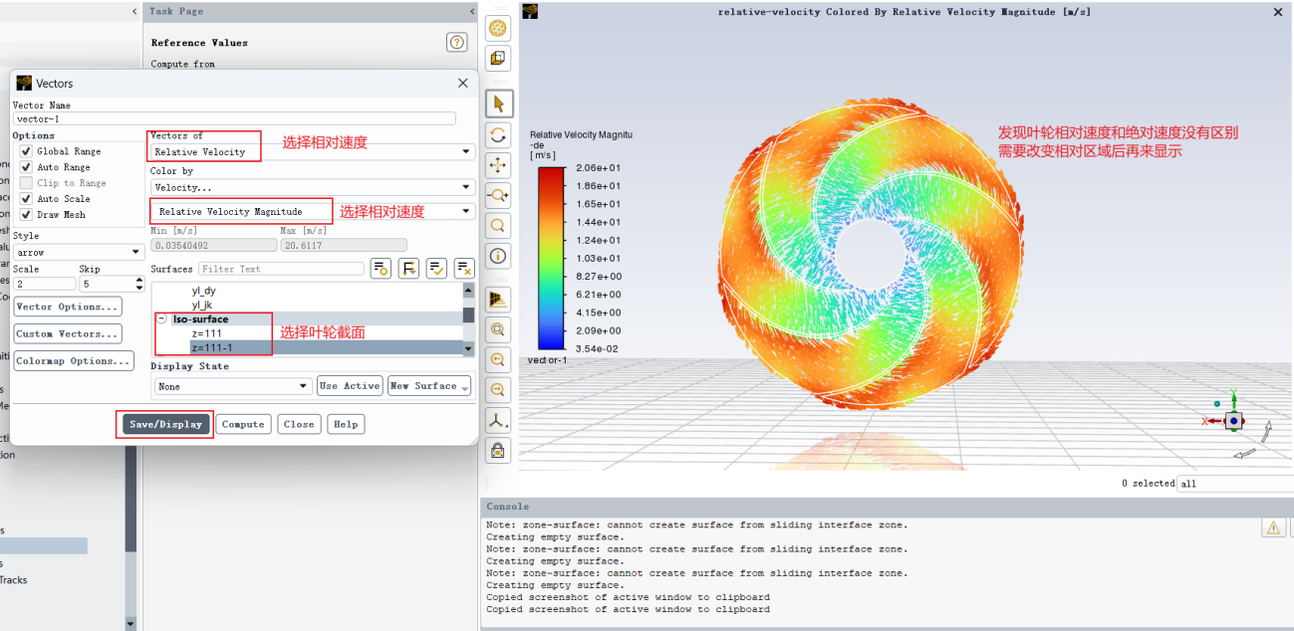1294x631 pixels.
Task: Toggle the Draw Mesh checkbox
Action: 26,215
